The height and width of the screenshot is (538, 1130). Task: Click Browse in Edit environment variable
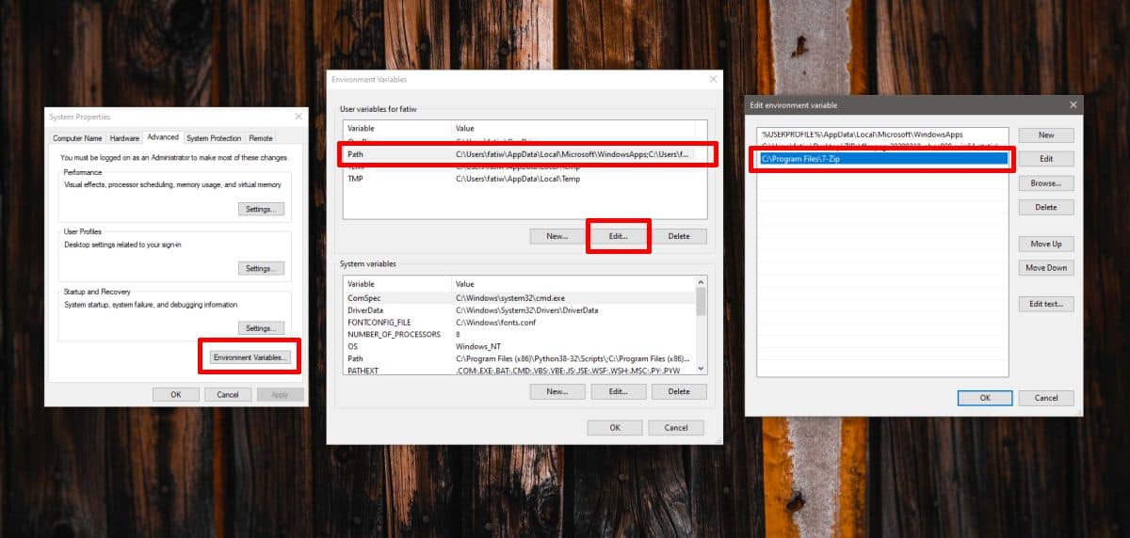click(x=1045, y=183)
